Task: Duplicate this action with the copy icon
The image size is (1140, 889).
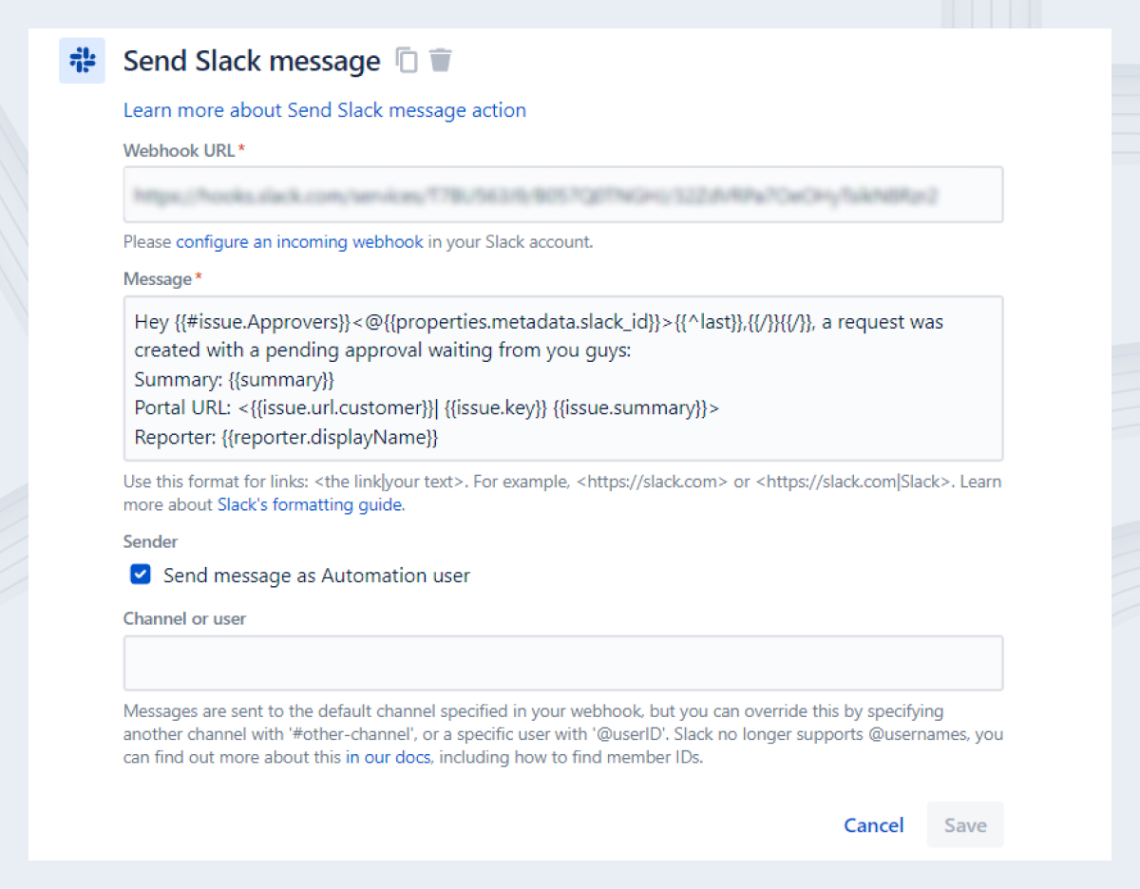Action: pyautogui.click(x=406, y=60)
